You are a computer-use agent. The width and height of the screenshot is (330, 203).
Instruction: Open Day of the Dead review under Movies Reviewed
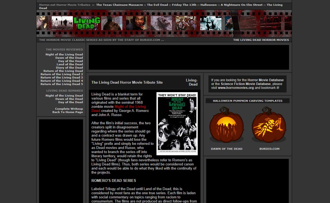(70, 61)
